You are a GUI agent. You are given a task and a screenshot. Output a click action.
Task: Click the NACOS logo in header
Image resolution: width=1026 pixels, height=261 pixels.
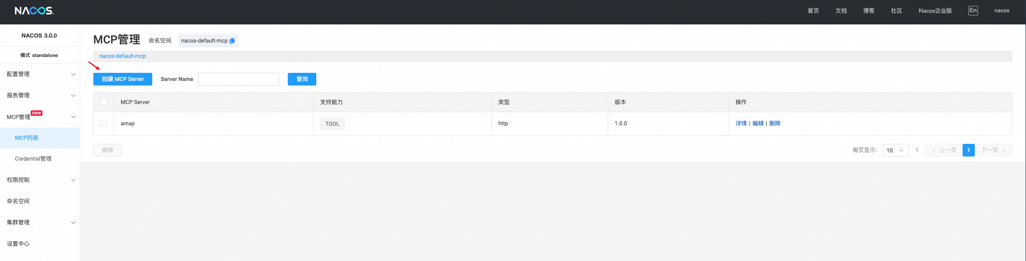pos(34,10)
